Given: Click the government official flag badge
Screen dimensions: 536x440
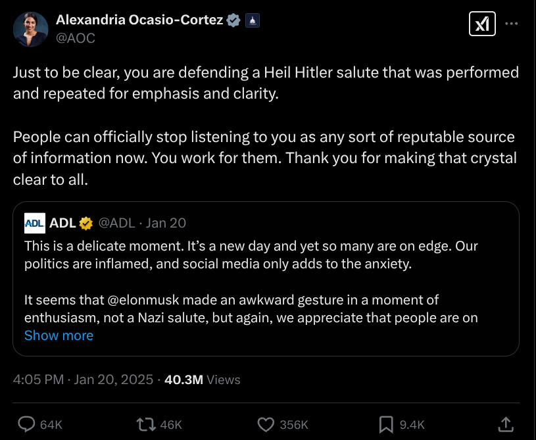Looking at the screenshot, I should (253, 20).
